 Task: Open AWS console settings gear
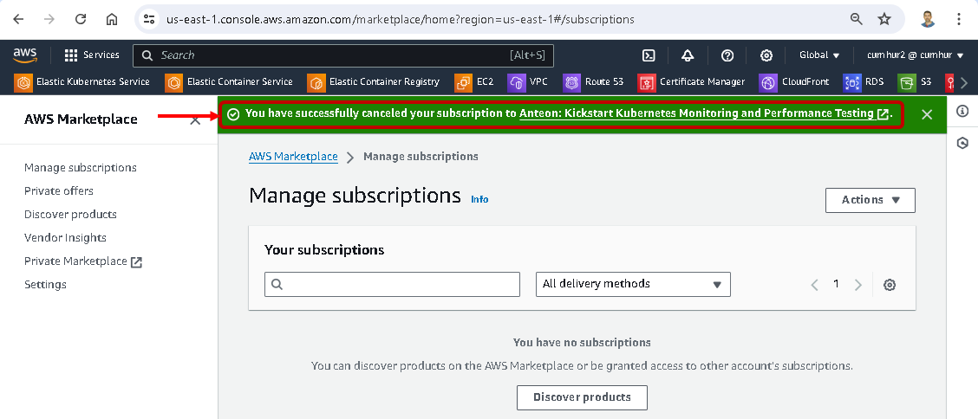[766, 55]
